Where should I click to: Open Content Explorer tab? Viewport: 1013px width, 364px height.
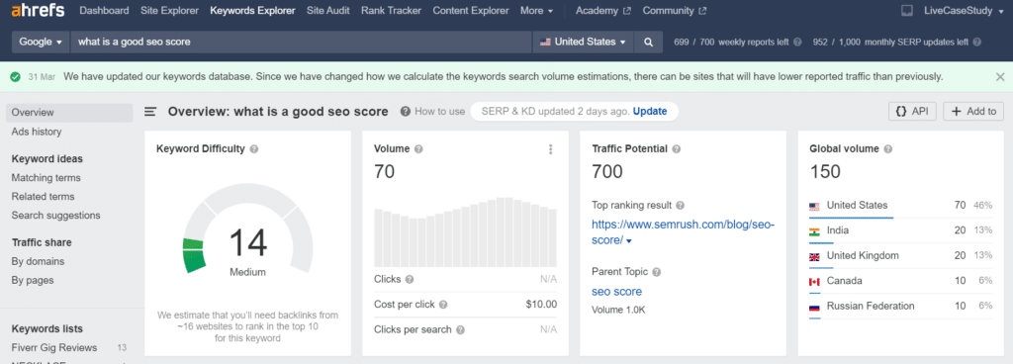[470, 10]
